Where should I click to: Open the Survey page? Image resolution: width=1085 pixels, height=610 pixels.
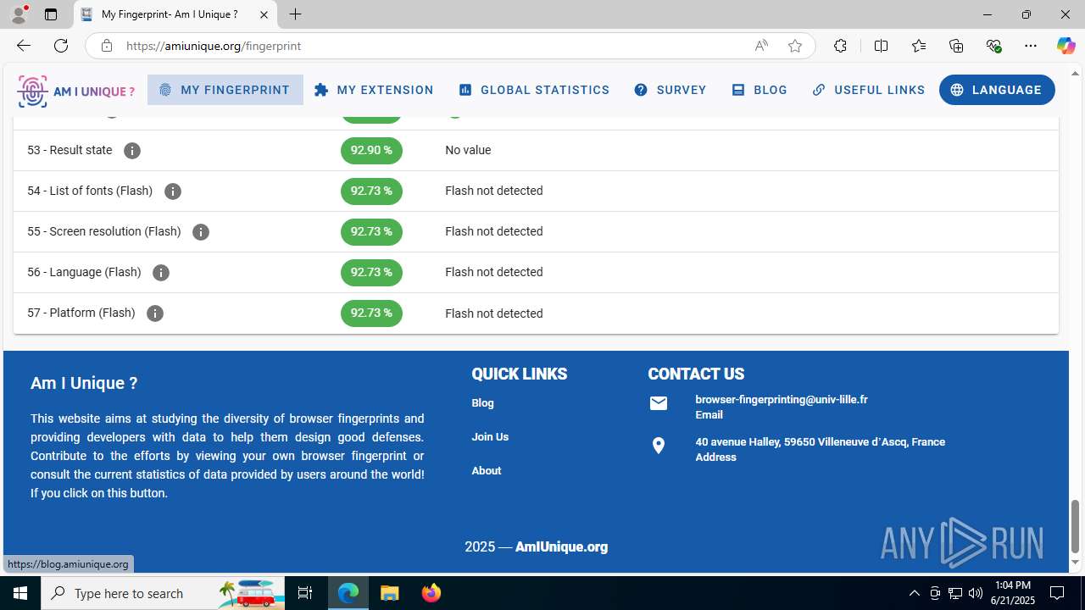(670, 90)
